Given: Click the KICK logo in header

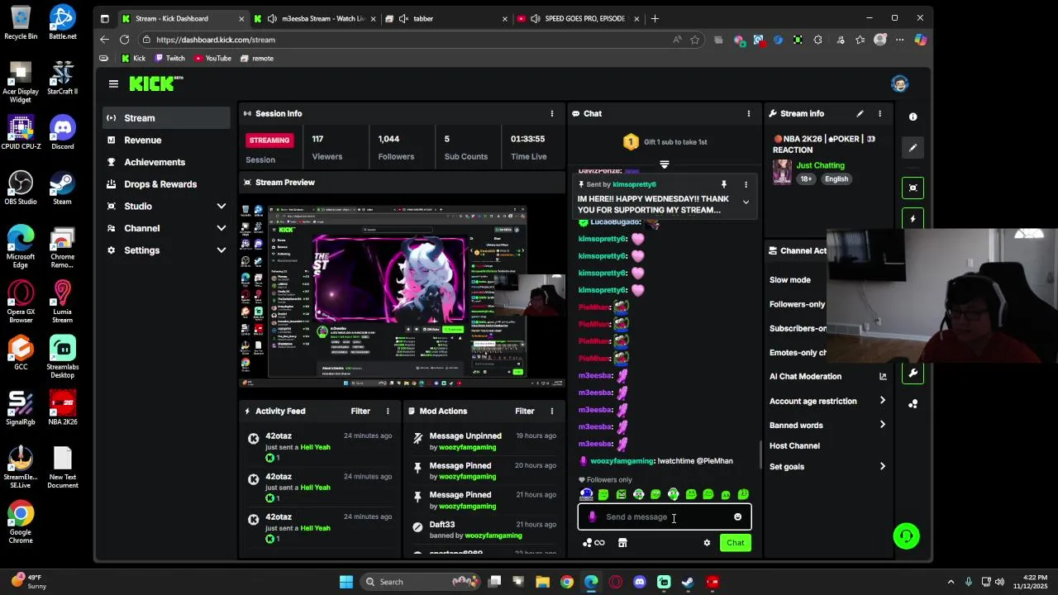Looking at the screenshot, I should pos(155,83).
